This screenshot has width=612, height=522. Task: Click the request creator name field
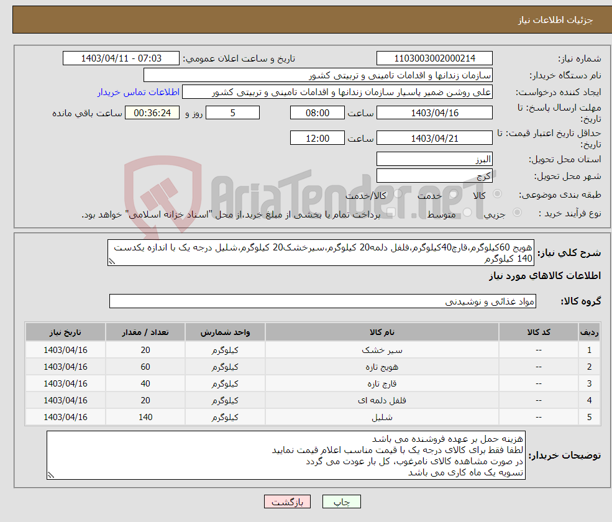(337, 92)
